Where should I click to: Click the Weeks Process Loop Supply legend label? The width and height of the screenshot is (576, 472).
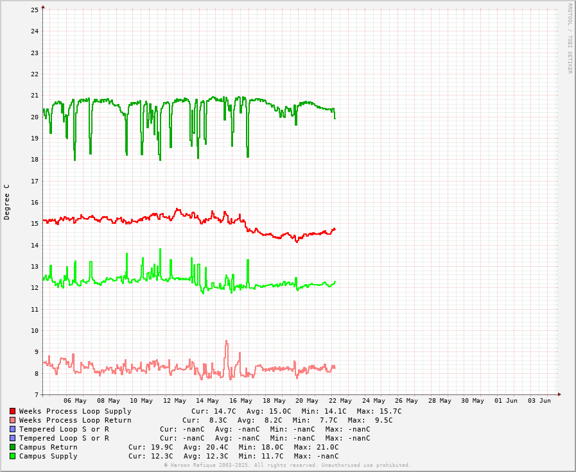(x=75, y=411)
